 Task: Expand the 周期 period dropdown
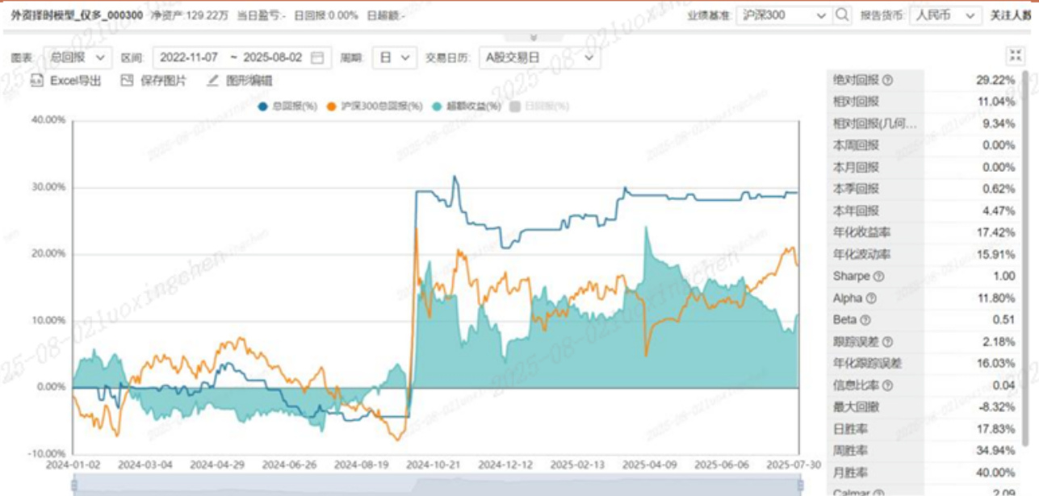coord(396,58)
